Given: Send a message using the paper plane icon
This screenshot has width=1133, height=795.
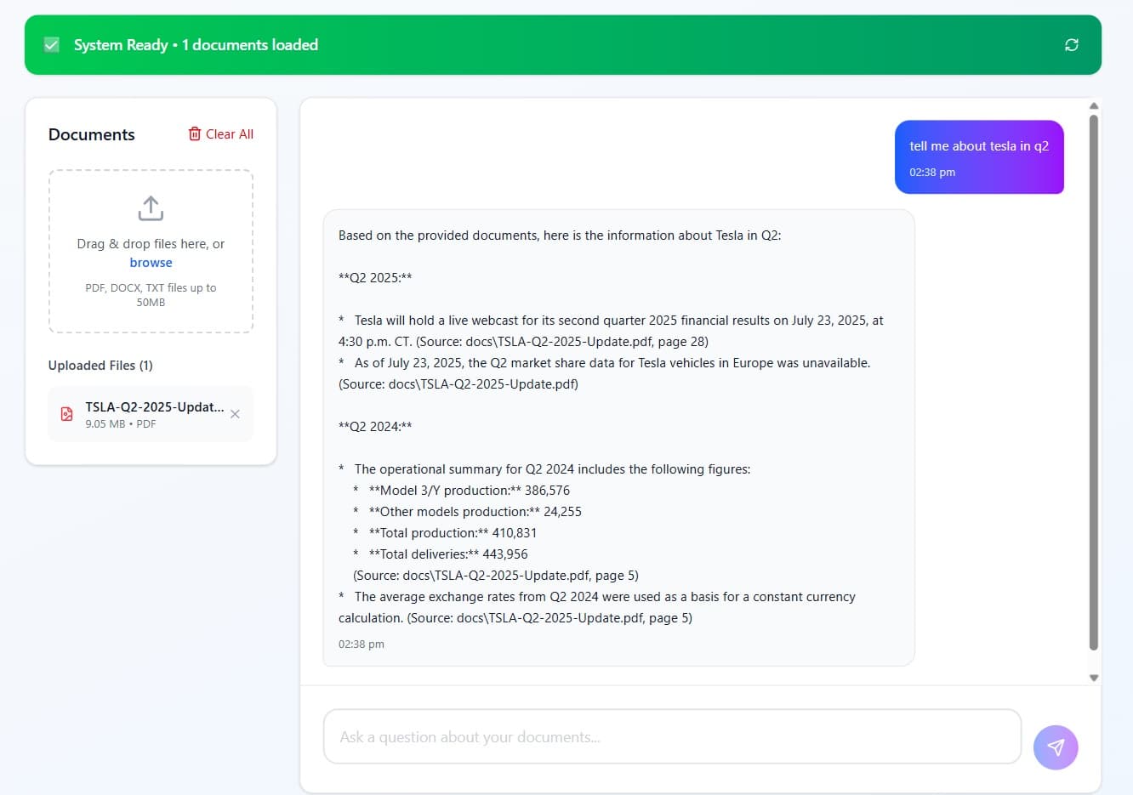Looking at the screenshot, I should coord(1056,747).
